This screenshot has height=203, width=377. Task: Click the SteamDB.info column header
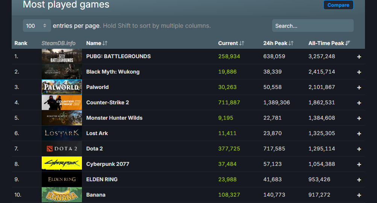pos(58,43)
